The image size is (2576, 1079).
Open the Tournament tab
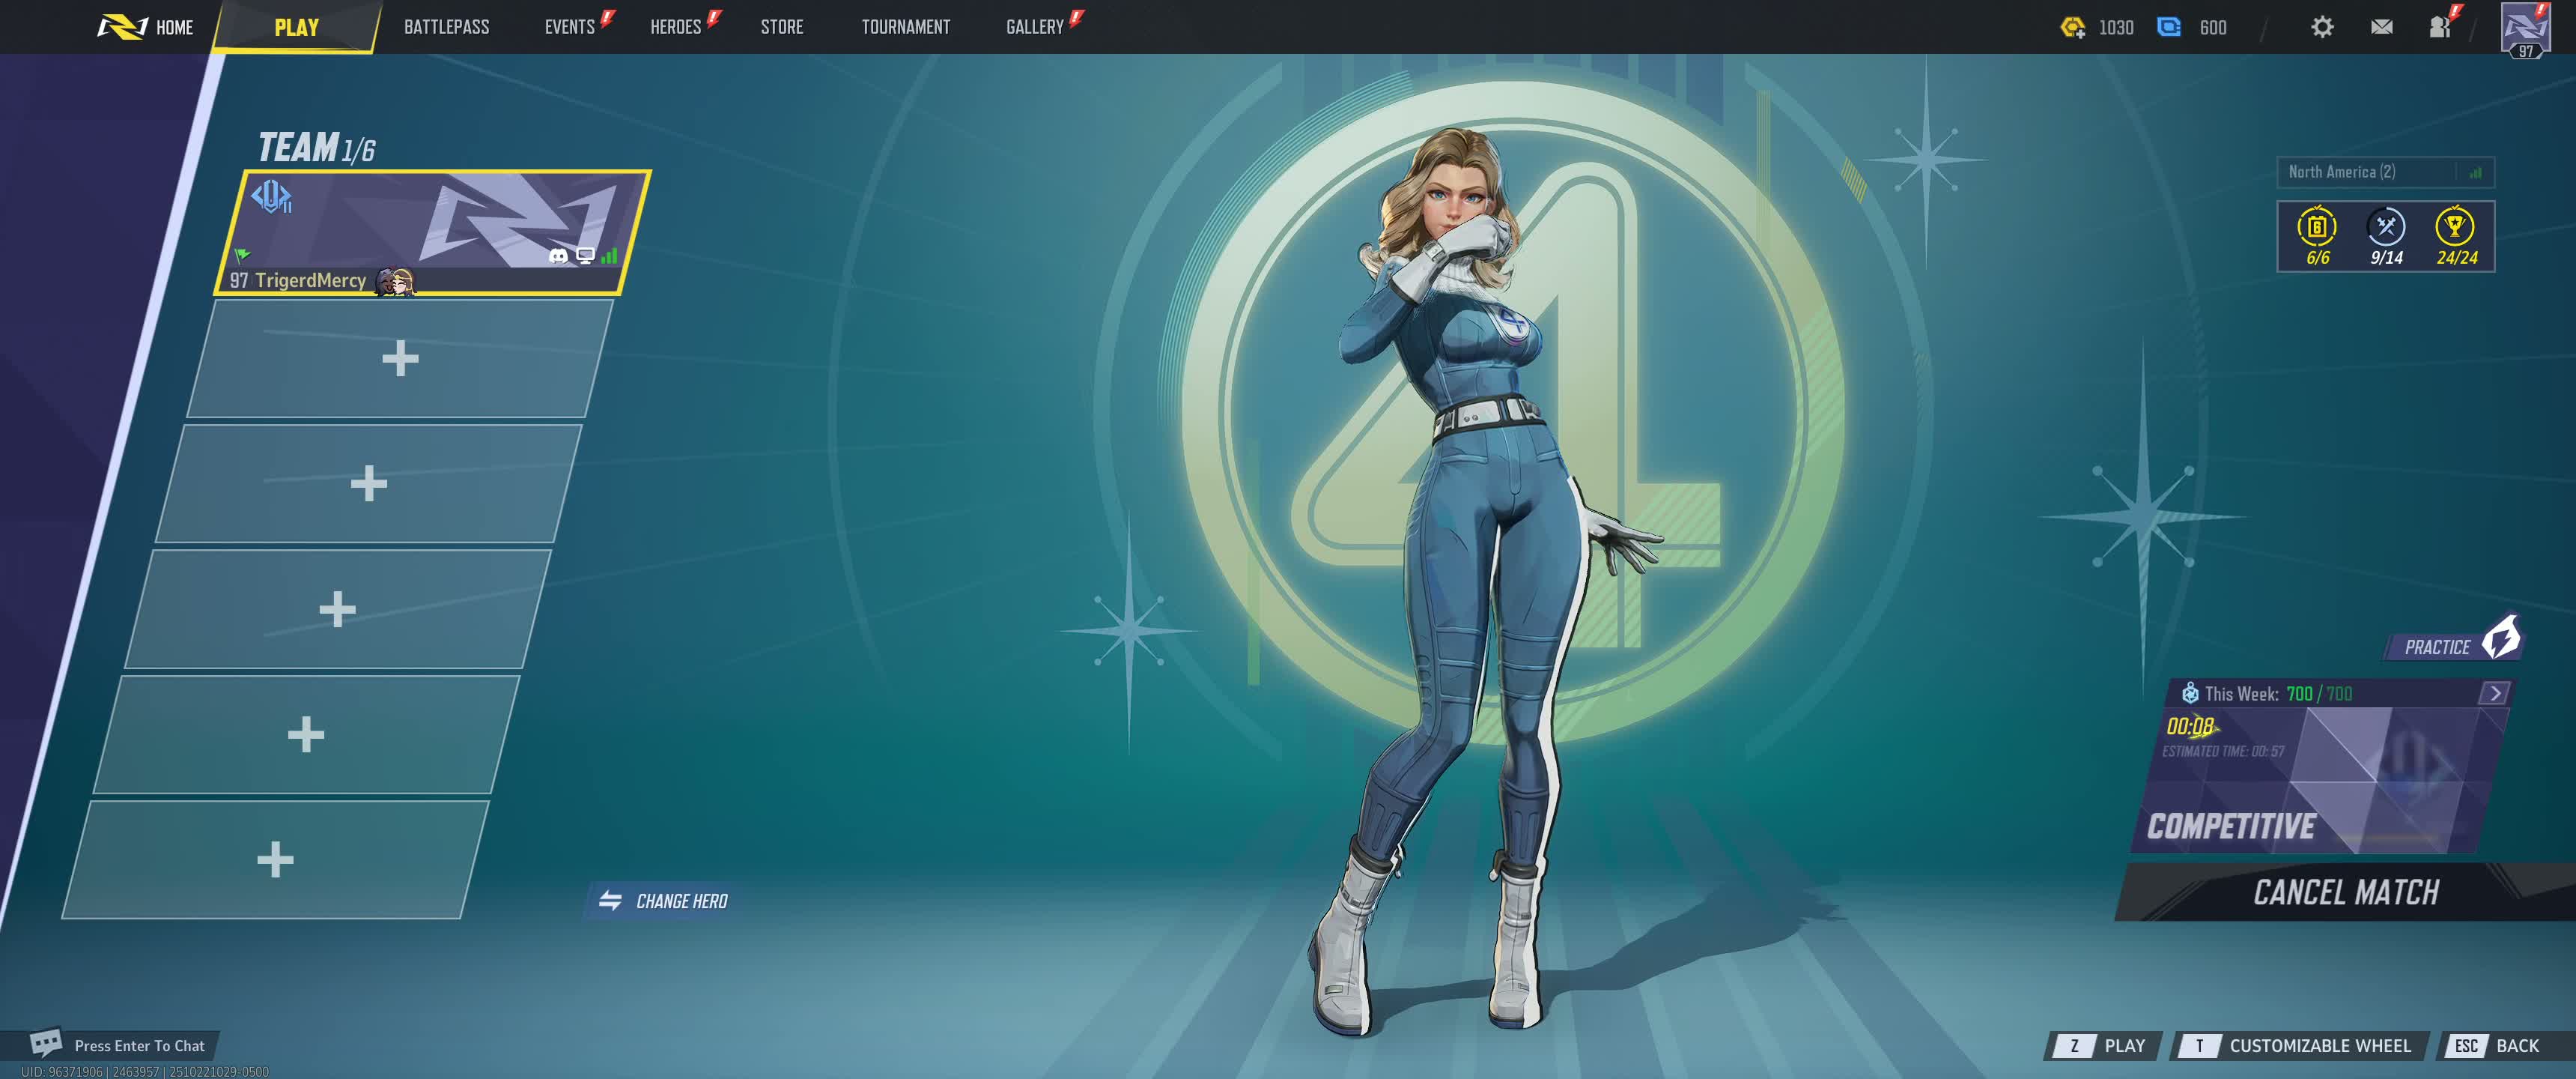click(905, 27)
